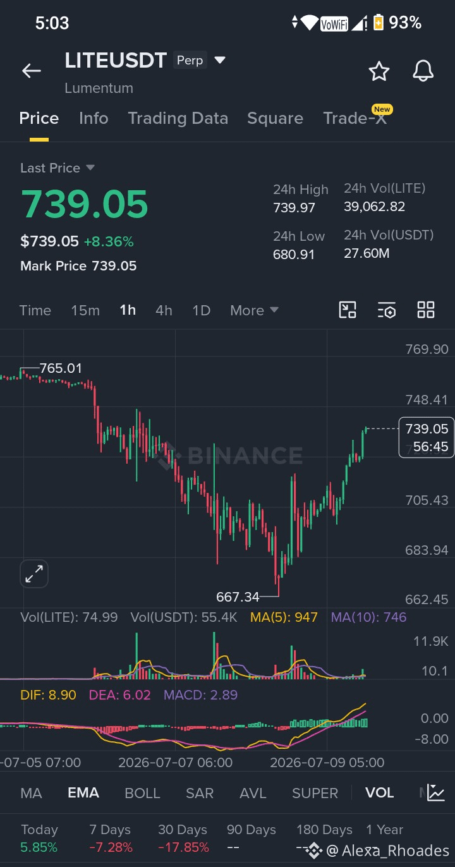Screen dimensions: 455x867
Task: Tap the DEA: 6.02 MACD label
Action: click(119, 695)
